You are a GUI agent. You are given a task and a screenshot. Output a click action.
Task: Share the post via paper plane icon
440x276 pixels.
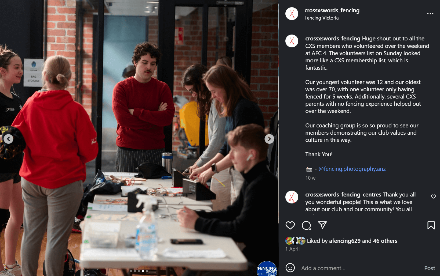coord(322,225)
